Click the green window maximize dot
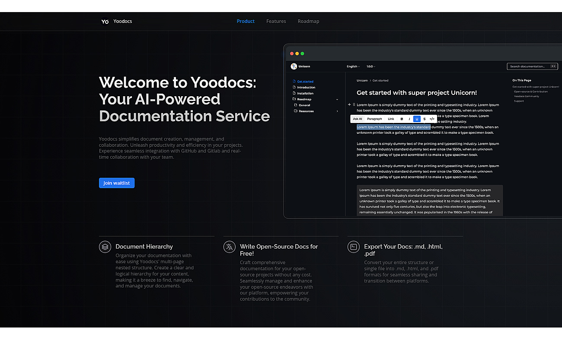 (x=303, y=54)
